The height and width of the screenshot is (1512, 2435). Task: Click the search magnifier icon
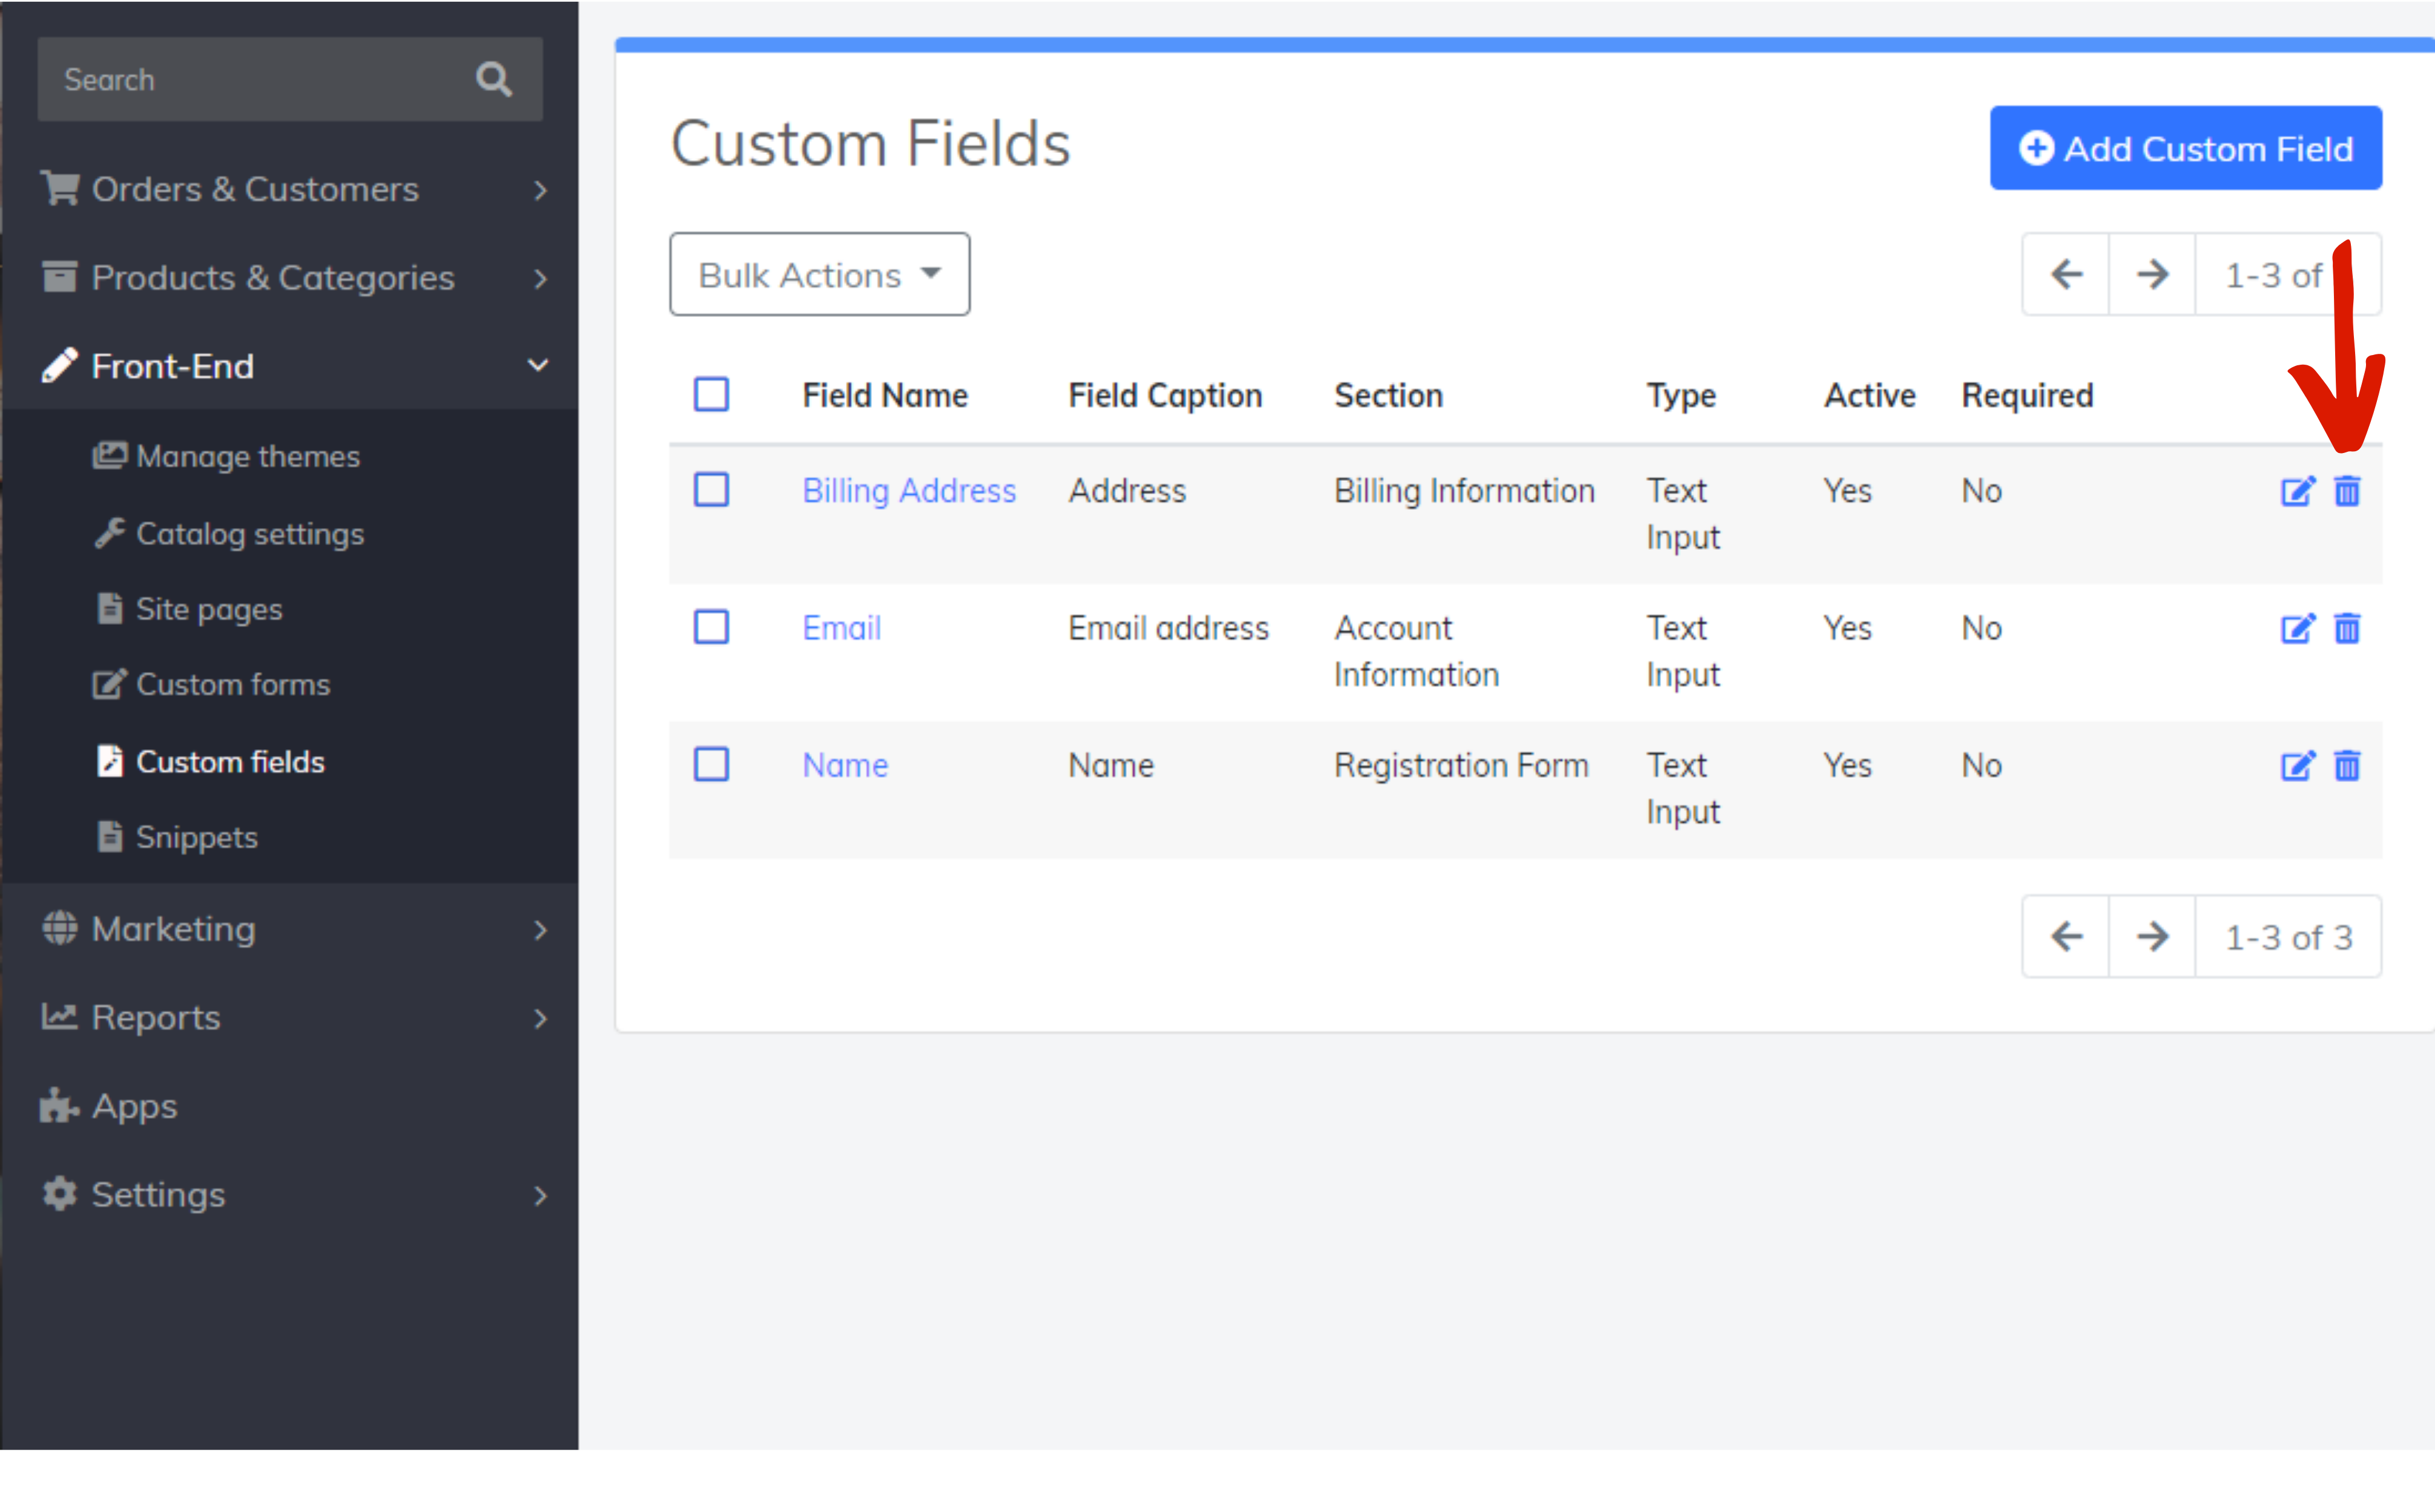[493, 80]
